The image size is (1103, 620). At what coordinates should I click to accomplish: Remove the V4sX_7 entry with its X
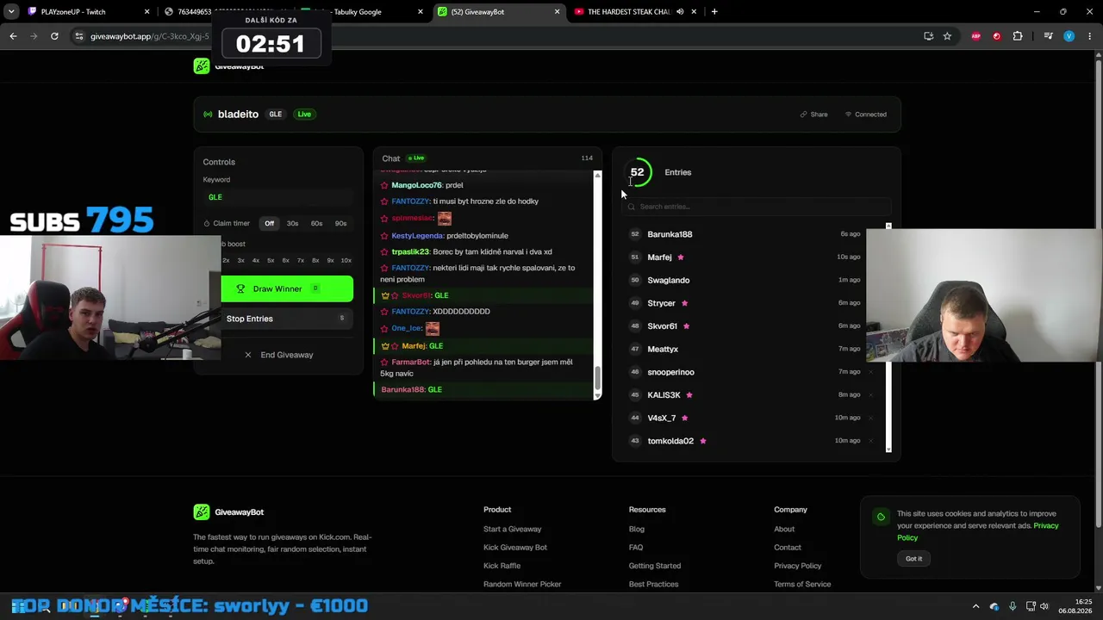[870, 418]
